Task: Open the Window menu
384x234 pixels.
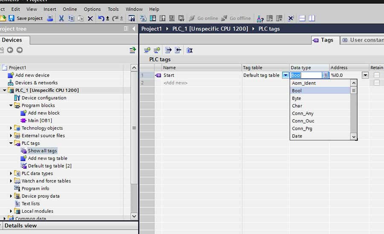Action: coord(134,9)
